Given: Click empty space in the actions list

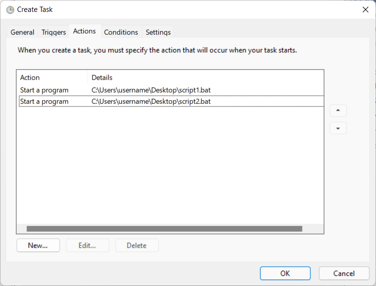Looking at the screenshot, I should (170, 167).
